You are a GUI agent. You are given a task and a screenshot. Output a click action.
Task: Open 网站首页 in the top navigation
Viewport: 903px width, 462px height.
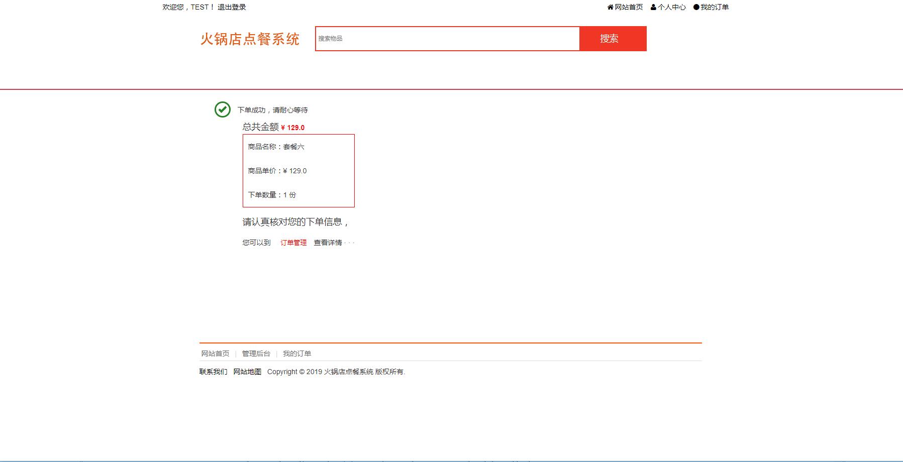click(629, 7)
